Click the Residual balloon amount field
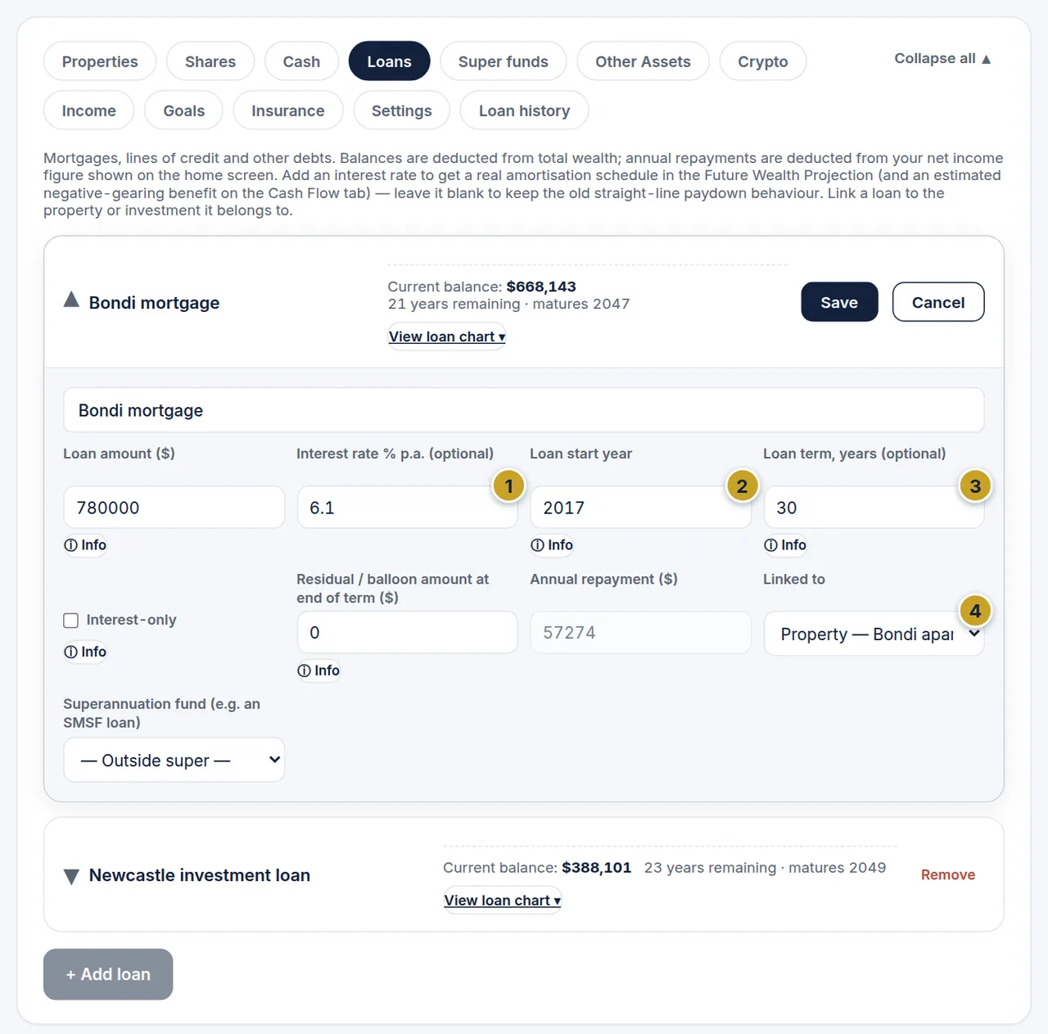The width and height of the screenshot is (1048, 1034). click(408, 633)
